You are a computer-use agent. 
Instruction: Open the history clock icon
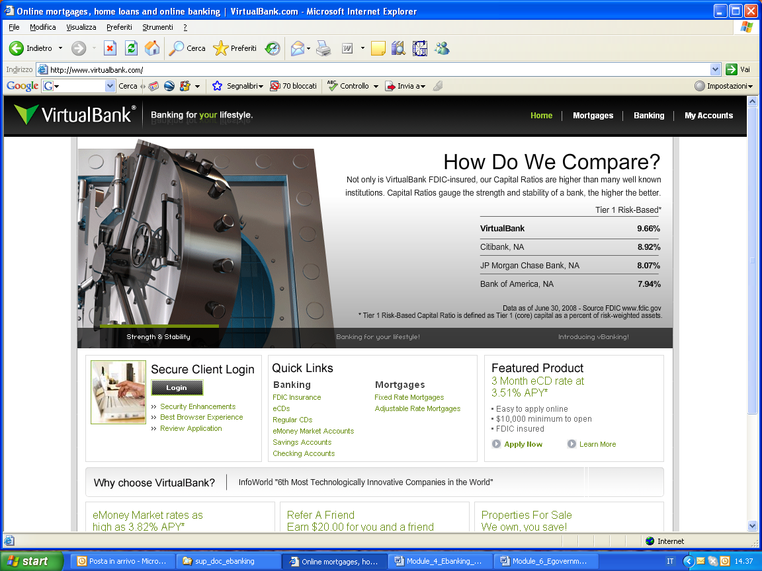coord(273,48)
